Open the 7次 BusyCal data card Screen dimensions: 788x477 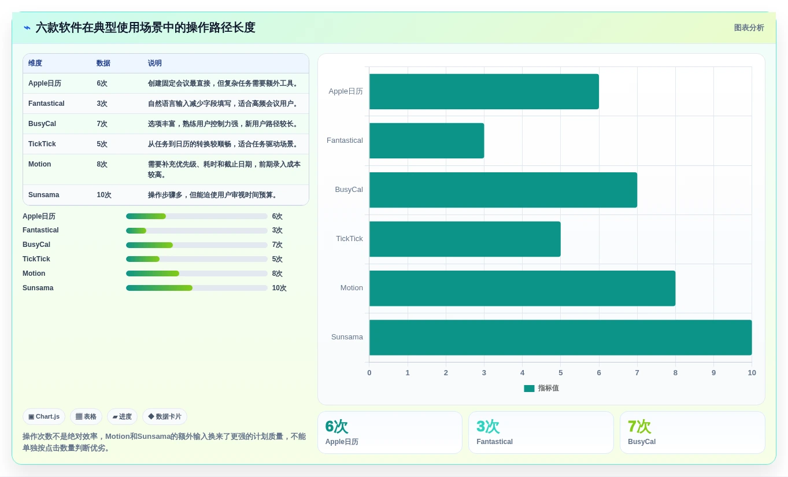pyautogui.click(x=693, y=432)
